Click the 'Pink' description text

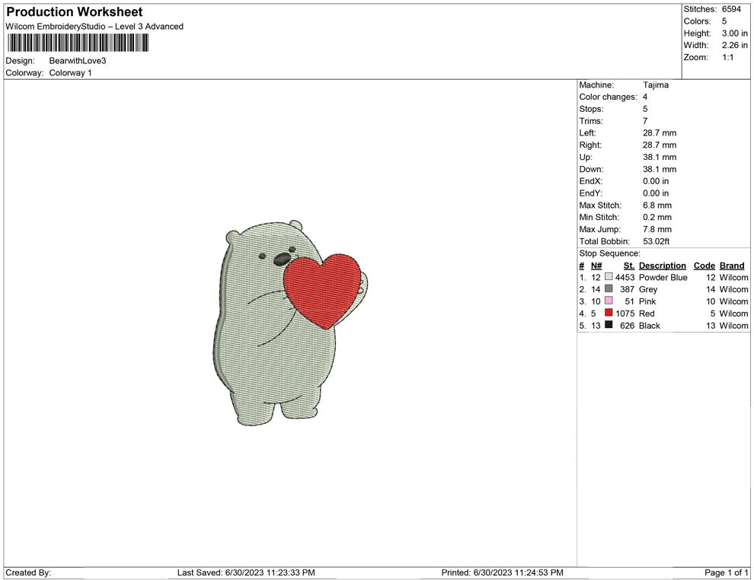point(647,301)
